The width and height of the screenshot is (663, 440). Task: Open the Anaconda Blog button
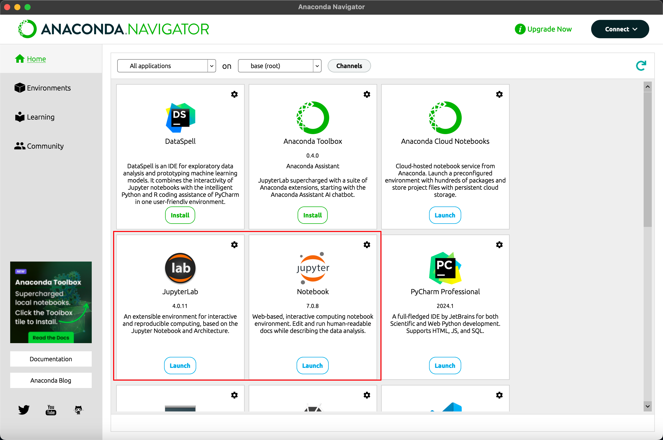coord(51,380)
